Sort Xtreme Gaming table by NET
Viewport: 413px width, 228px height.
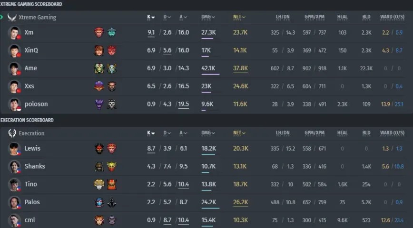[239, 17]
